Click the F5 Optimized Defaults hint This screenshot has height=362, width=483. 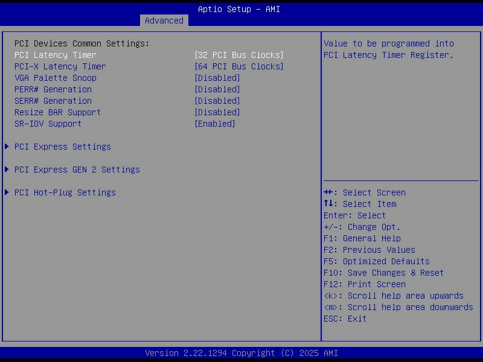tap(376, 261)
